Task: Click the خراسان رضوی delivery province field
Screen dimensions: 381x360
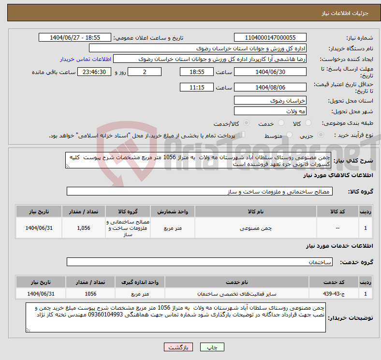Action: (x=270, y=101)
